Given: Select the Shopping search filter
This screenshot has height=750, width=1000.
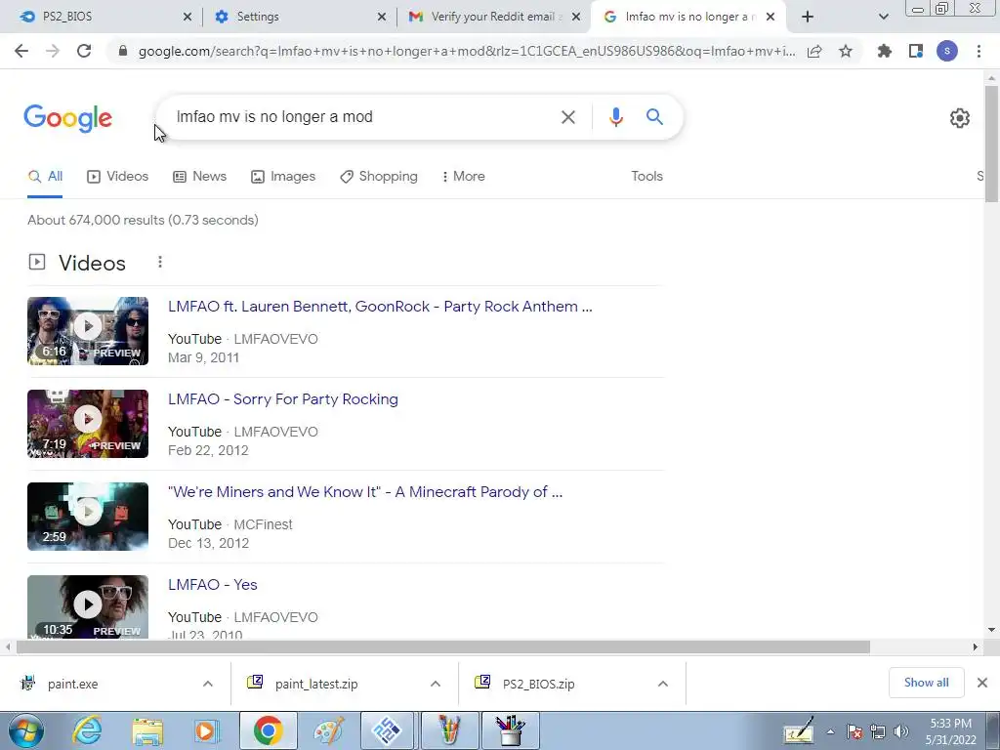Looking at the screenshot, I should [379, 177].
